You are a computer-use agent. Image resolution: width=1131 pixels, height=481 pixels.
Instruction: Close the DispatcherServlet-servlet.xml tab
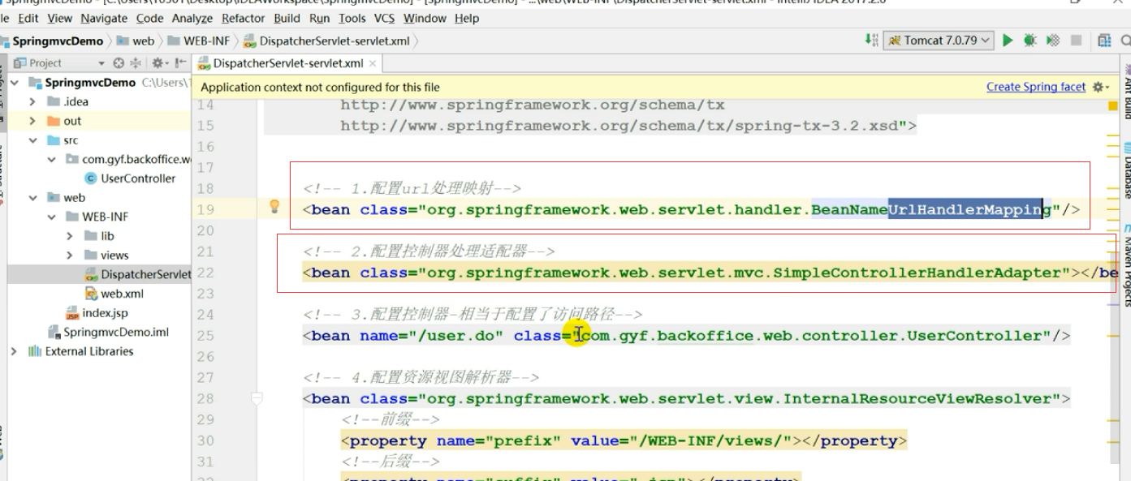point(373,63)
